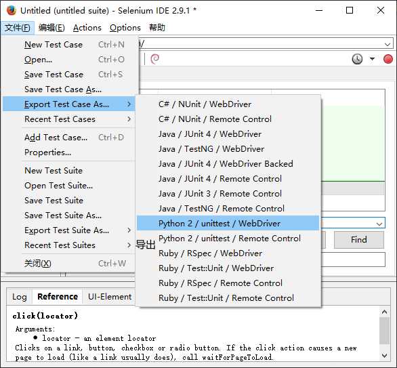Image resolution: width=397 pixels, height=368 pixels.
Task: Select Open Test Suite...
Action: [69, 186]
